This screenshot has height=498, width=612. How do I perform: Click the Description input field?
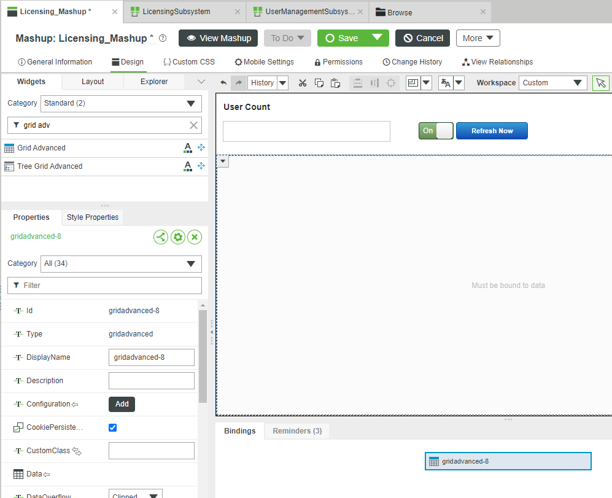point(152,381)
